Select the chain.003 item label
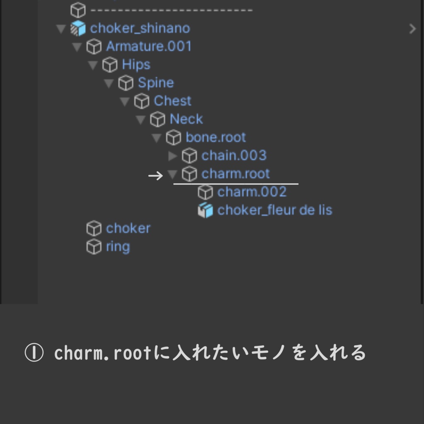The width and height of the screenshot is (424, 424). point(234,155)
